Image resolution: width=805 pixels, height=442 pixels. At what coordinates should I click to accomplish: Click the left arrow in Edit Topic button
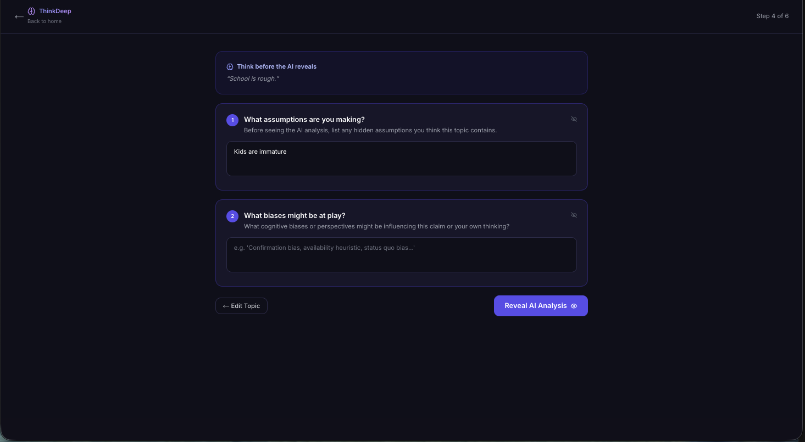(x=226, y=306)
